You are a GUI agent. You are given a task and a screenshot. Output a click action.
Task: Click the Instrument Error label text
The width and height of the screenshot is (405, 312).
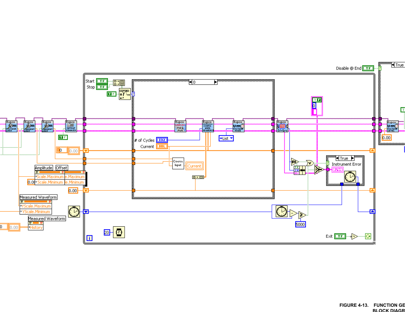coord(346,164)
